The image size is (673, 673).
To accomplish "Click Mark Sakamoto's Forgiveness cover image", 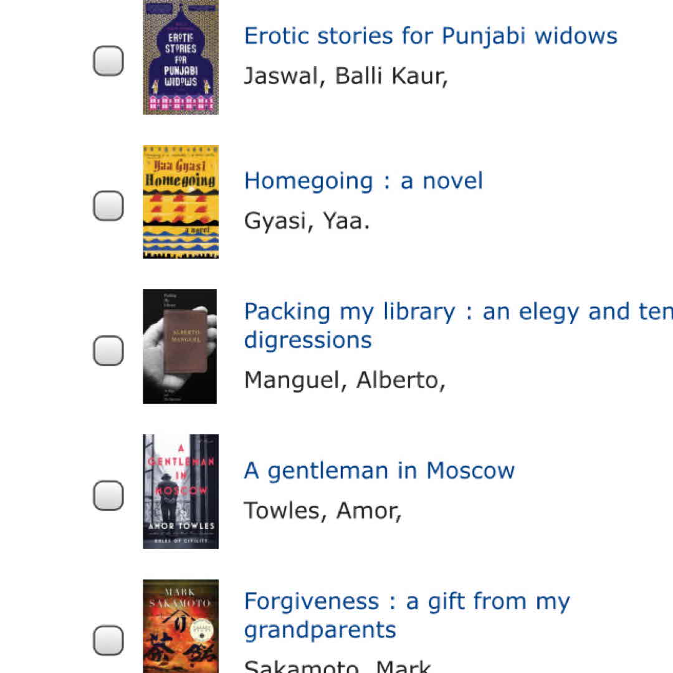I will tap(181, 626).
